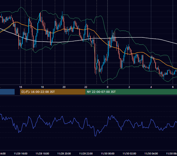The width and height of the screenshot is (177, 156).
Task: Click the NY 22:00-07:00 JST session bar
Action: coord(131,92)
